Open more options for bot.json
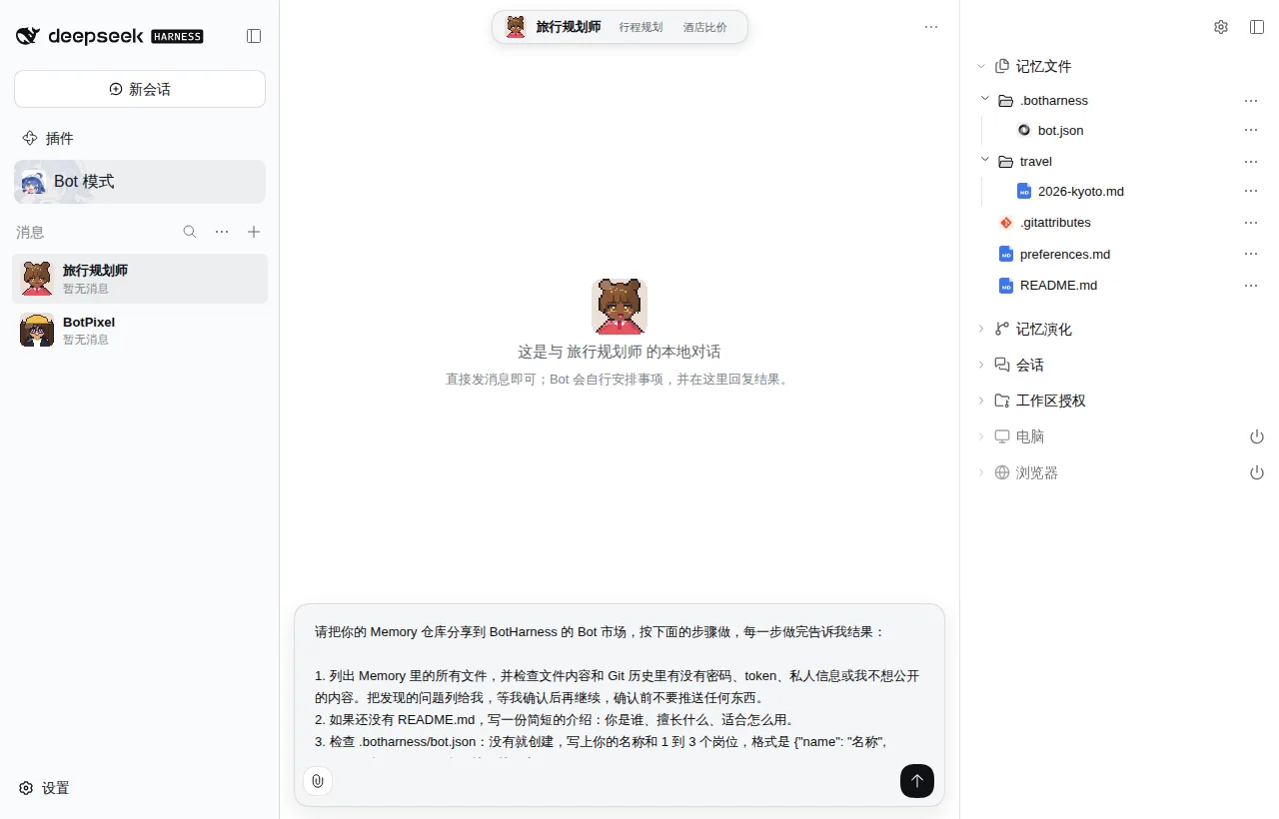The height and width of the screenshot is (819, 1279). coord(1251,130)
